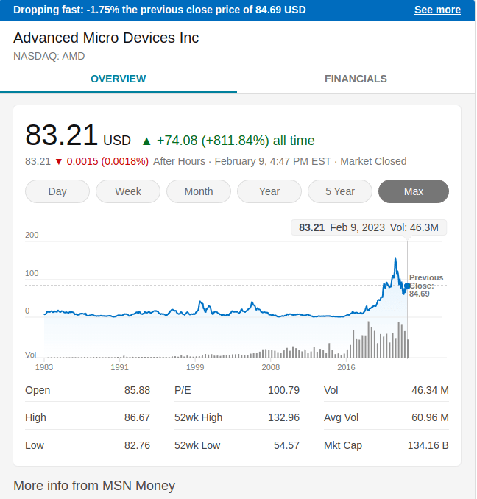477x499 pixels.
Task: Switch to the Overview tab
Action: (119, 79)
